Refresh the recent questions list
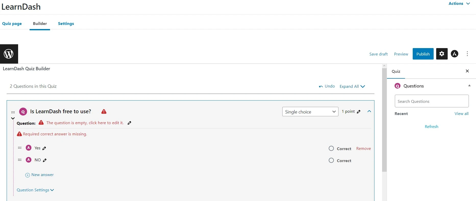Viewport: 476px width, 201px height. click(431, 127)
